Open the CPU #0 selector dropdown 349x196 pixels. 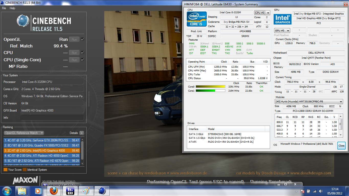tap(262, 13)
